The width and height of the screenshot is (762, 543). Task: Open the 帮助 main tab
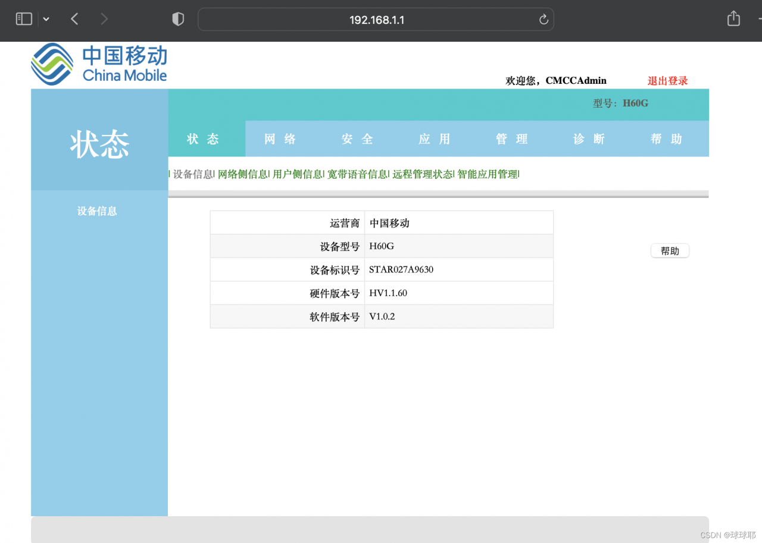[x=667, y=139]
